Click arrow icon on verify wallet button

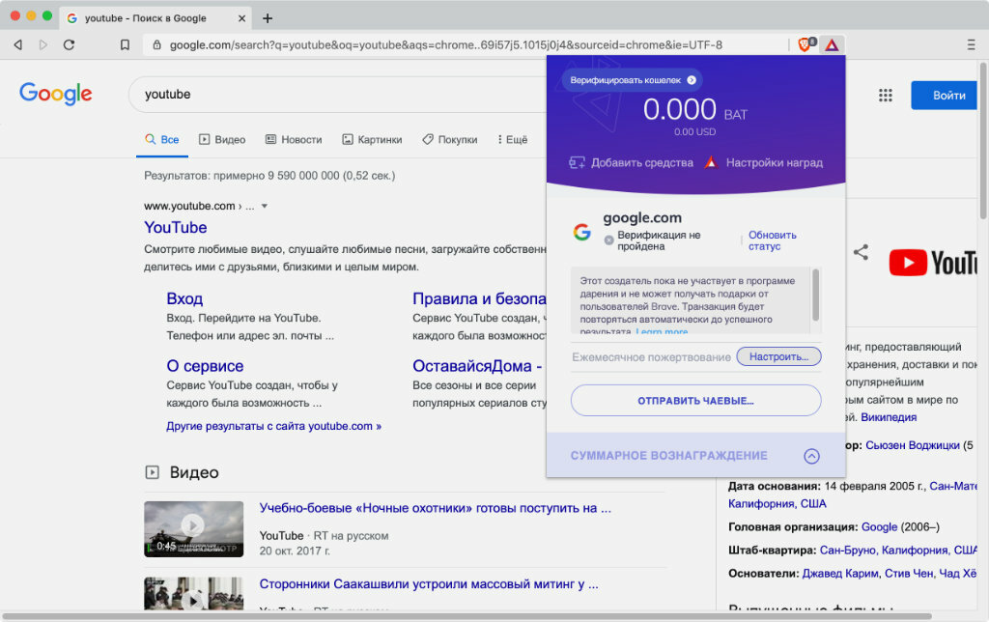pos(692,80)
